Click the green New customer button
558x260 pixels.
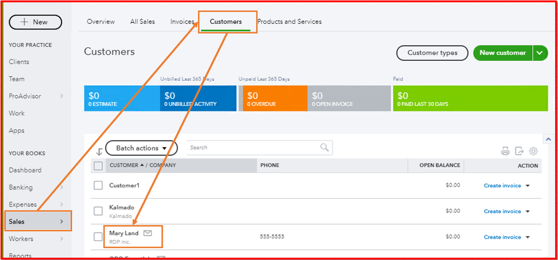tap(503, 53)
